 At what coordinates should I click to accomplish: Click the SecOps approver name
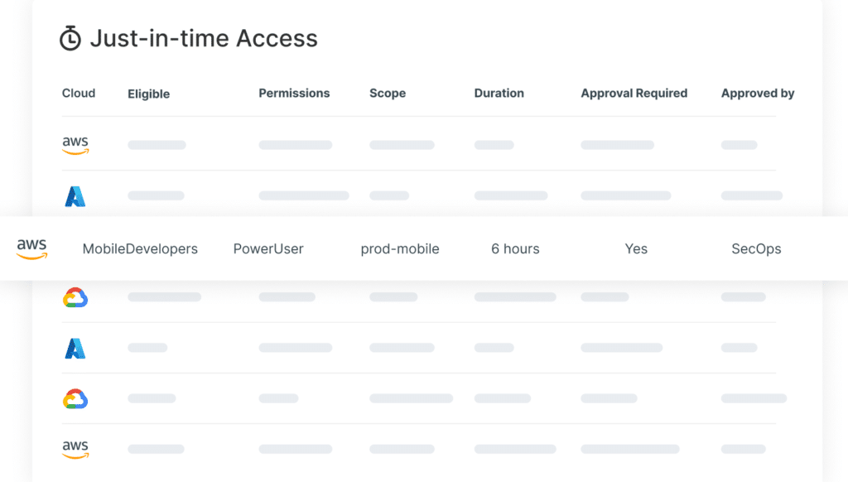[x=757, y=248]
